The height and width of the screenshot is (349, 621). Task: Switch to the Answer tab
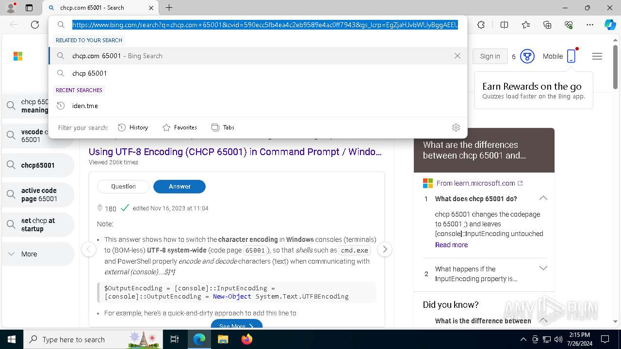tap(180, 186)
